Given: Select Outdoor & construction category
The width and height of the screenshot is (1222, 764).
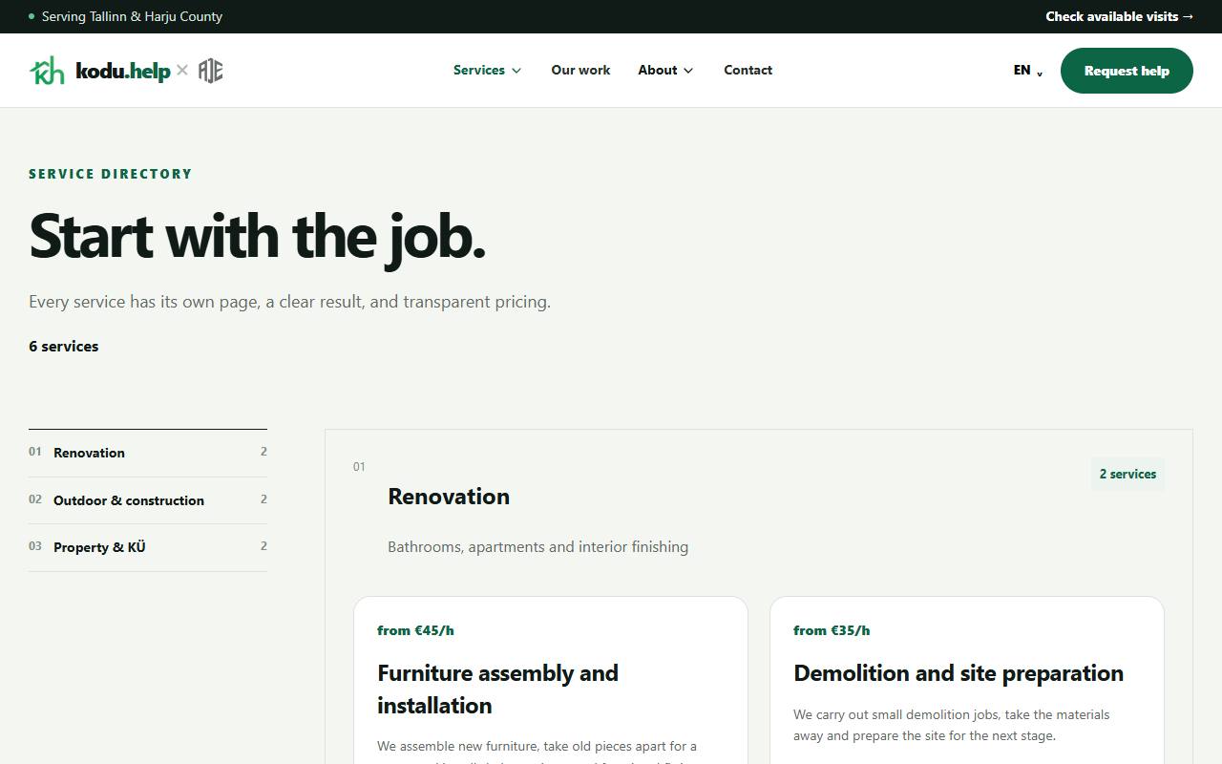Looking at the screenshot, I should point(148,500).
